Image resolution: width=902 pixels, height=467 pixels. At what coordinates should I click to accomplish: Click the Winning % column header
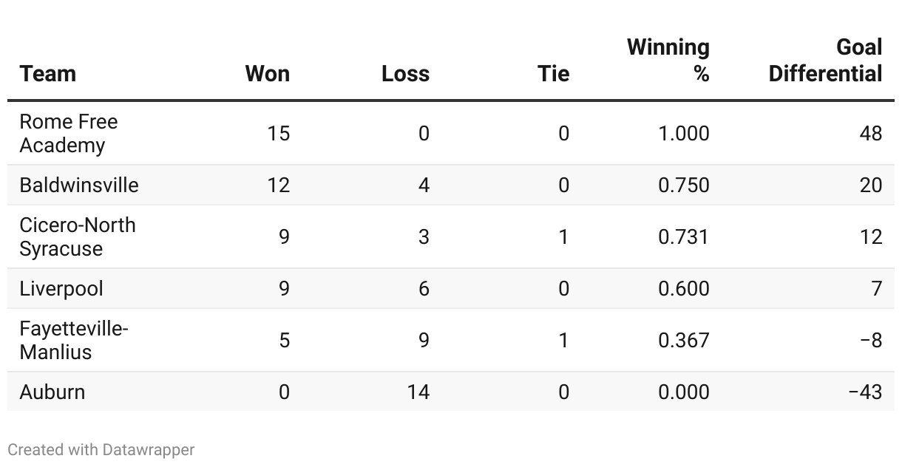coord(668,61)
